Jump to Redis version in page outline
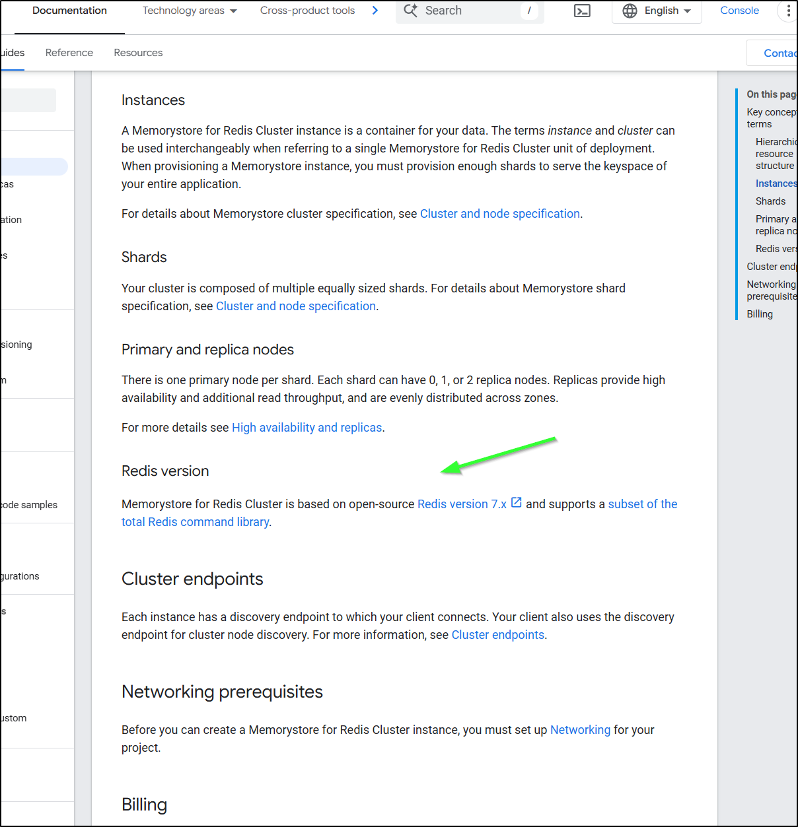 pyautogui.click(x=776, y=249)
